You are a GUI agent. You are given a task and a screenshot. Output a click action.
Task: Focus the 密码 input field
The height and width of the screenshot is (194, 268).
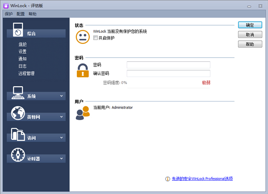(168, 65)
